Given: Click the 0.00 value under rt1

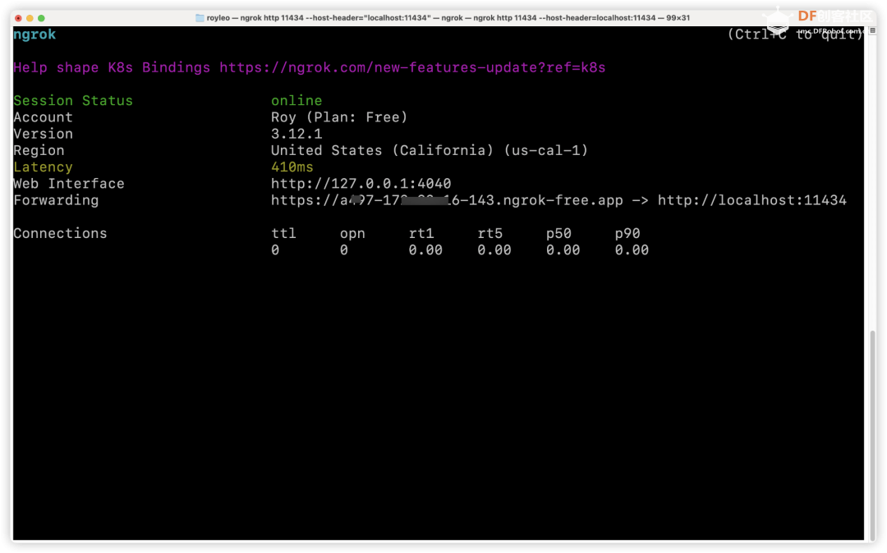Looking at the screenshot, I should click(x=425, y=250).
